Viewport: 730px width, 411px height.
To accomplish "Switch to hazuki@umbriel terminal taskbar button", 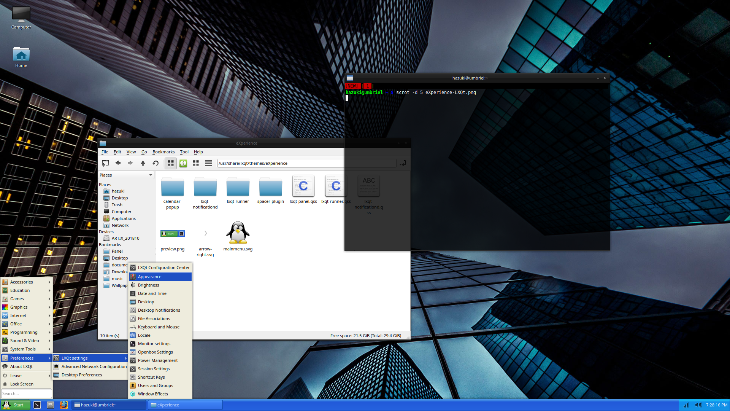I will tap(109, 405).
